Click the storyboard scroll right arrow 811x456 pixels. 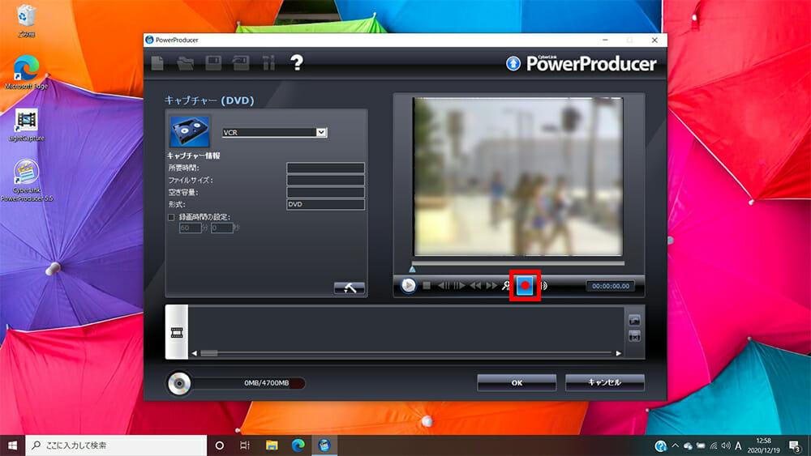click(x=619, y=353)
